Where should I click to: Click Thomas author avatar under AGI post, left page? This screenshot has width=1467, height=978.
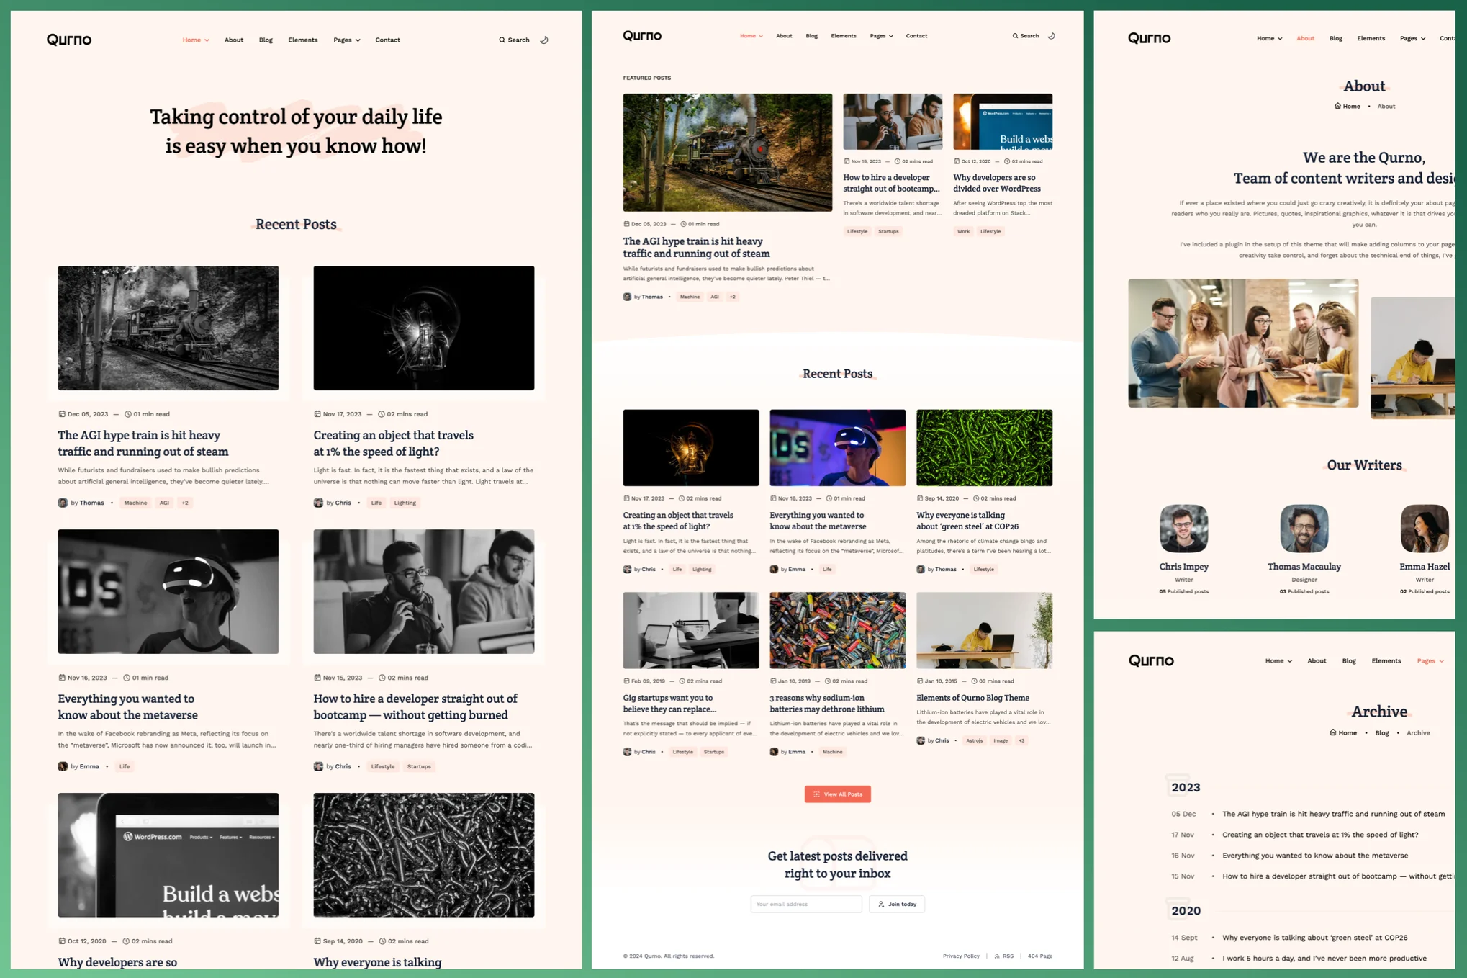click(x=63, y=503)
